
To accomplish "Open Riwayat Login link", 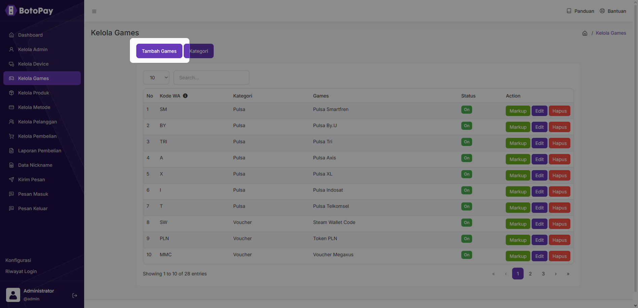I will tap(21, 271).
